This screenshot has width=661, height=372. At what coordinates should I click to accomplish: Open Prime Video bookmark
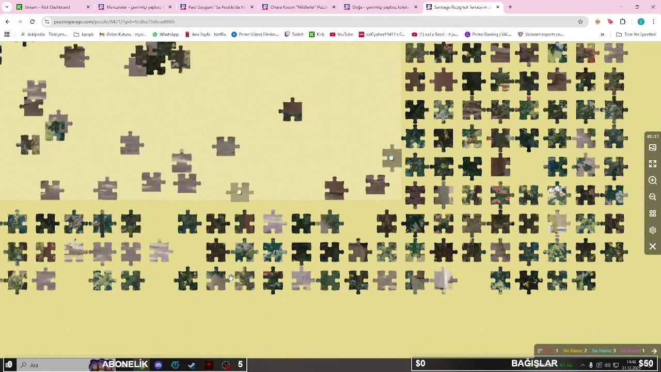[255, 35]
